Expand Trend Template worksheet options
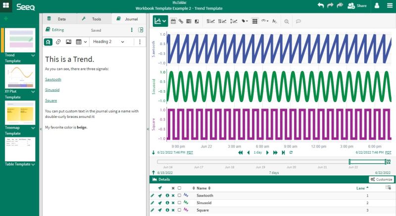Screen dimensions: 396x216 pyautogui.click(x=33, y=55)
